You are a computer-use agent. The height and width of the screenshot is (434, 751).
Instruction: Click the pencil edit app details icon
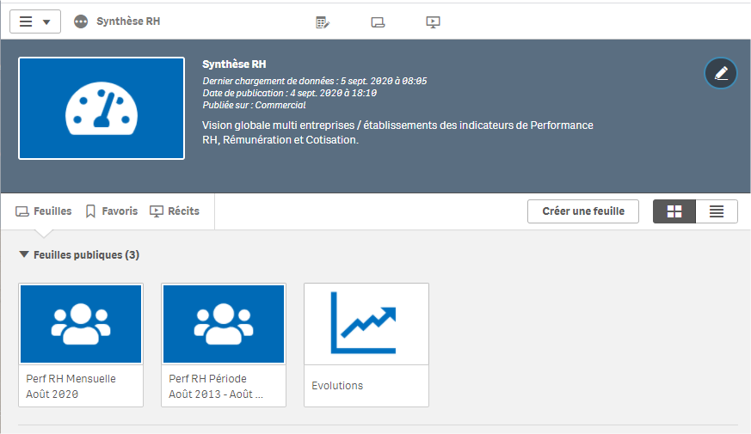(x=721, y=73)
